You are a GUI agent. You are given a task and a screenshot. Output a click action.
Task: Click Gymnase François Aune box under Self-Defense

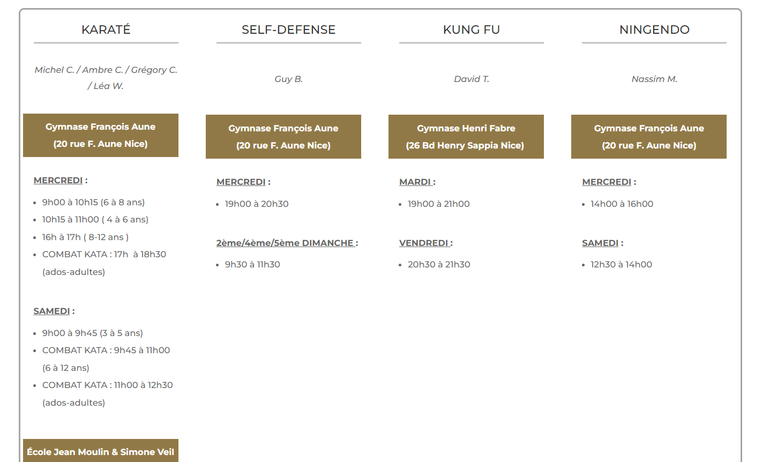(283, 137)
